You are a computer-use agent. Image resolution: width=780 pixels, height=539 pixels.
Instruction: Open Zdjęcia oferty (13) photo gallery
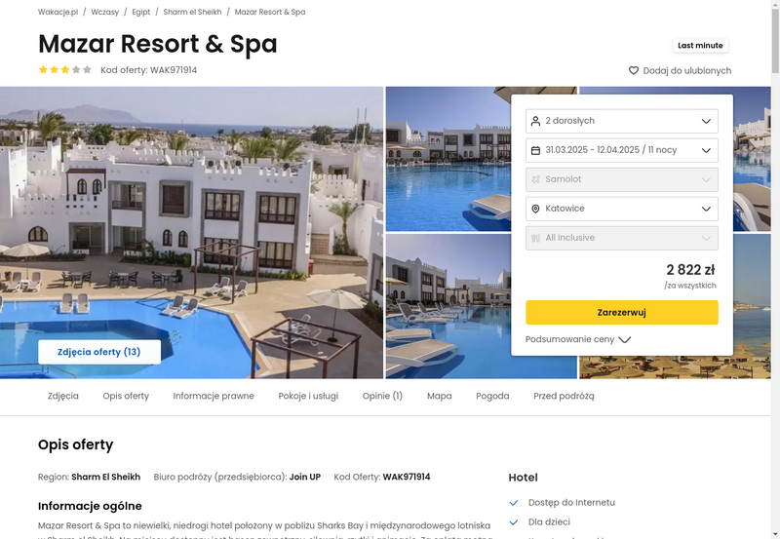coord(99,352)
